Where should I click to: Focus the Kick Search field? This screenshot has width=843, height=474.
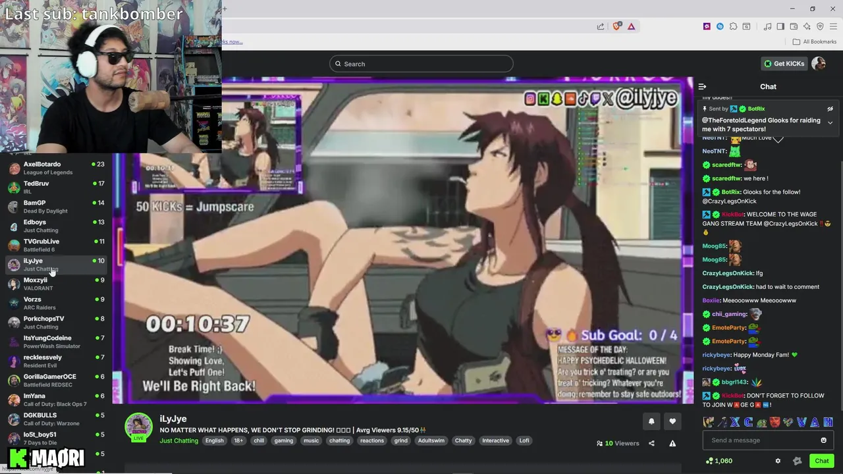coord(421,64)
